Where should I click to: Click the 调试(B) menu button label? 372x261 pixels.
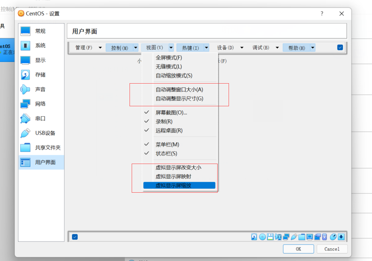(x=261, y=48)
